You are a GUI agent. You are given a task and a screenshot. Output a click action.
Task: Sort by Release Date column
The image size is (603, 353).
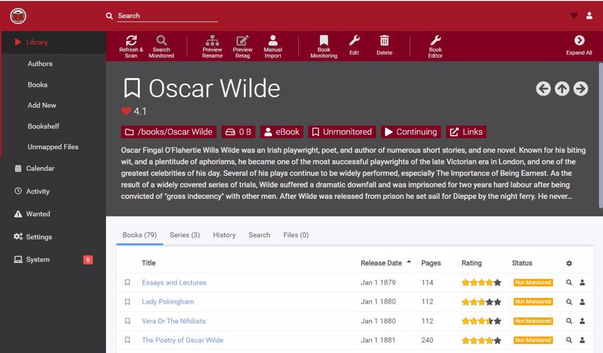click(386, 263)
